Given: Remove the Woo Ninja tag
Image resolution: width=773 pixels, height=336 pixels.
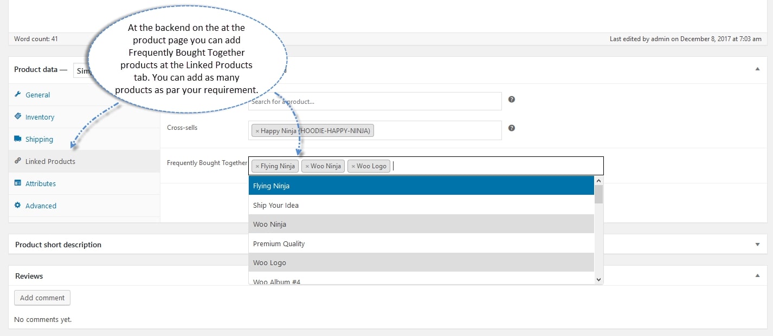Looking at the screenshot, I should click(x=307, y=166).
